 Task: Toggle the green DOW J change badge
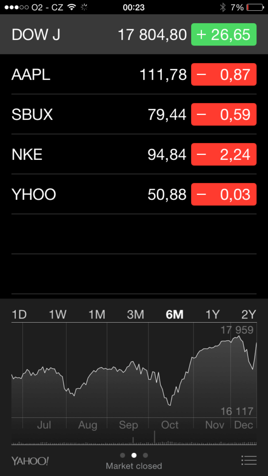(x=224, y=34)
